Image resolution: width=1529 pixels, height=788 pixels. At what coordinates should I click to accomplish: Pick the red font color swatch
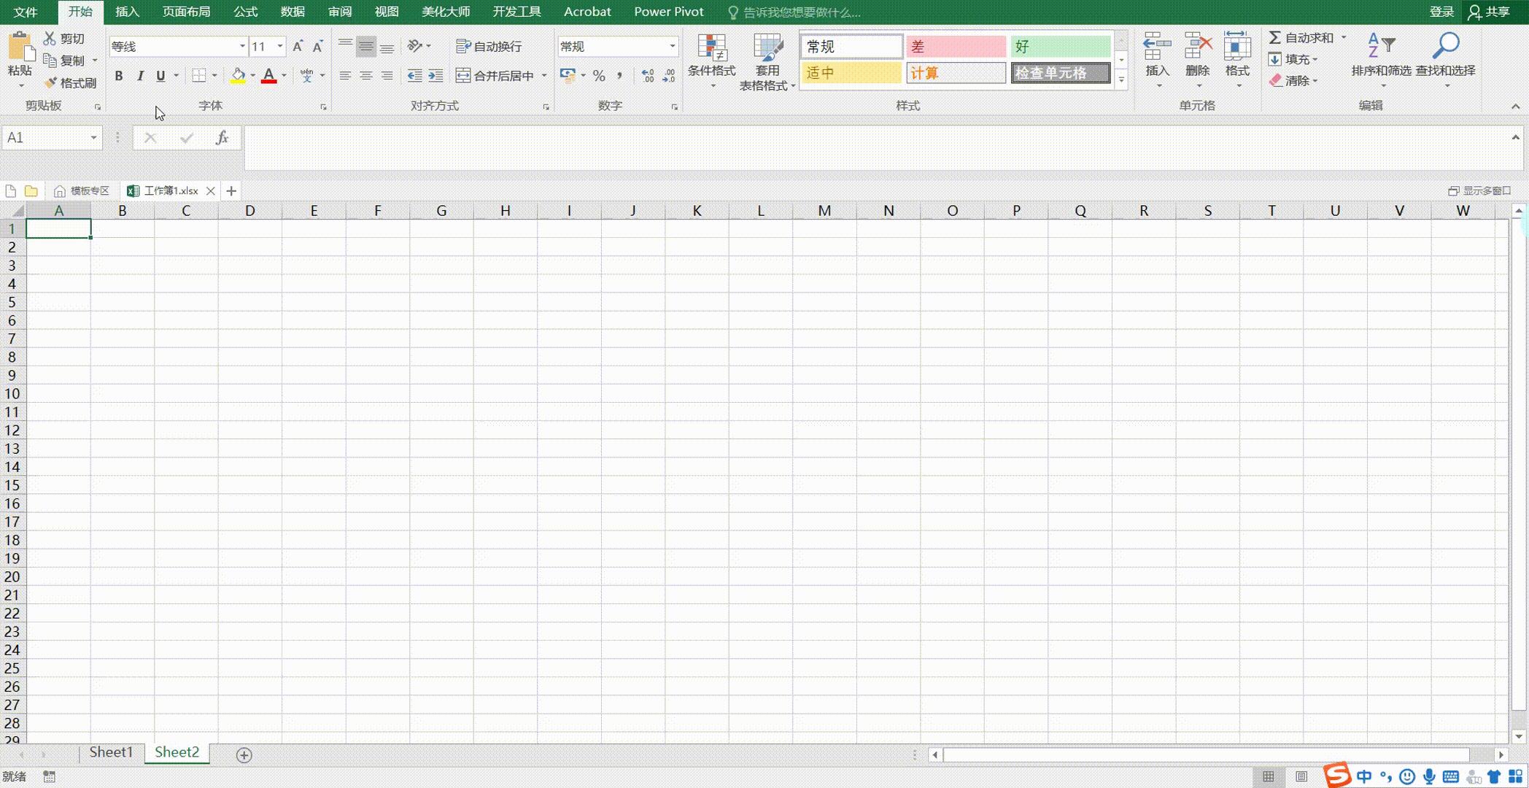pyautogui.click(x=268, y=80)
